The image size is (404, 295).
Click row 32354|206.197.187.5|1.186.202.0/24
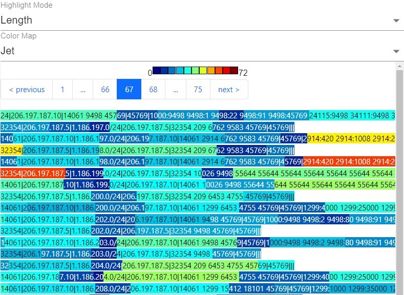pos(131,231)
